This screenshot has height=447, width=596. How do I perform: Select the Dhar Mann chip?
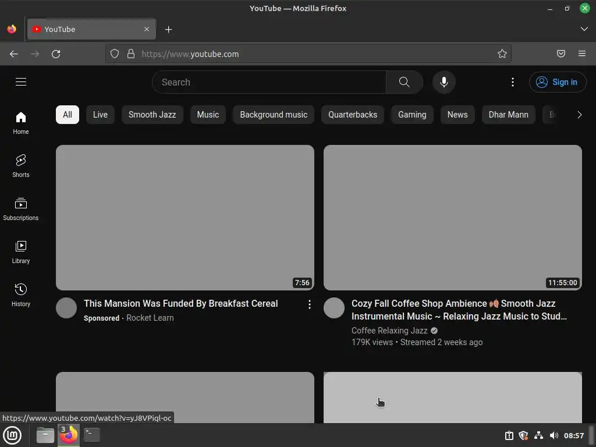[508, 115]
